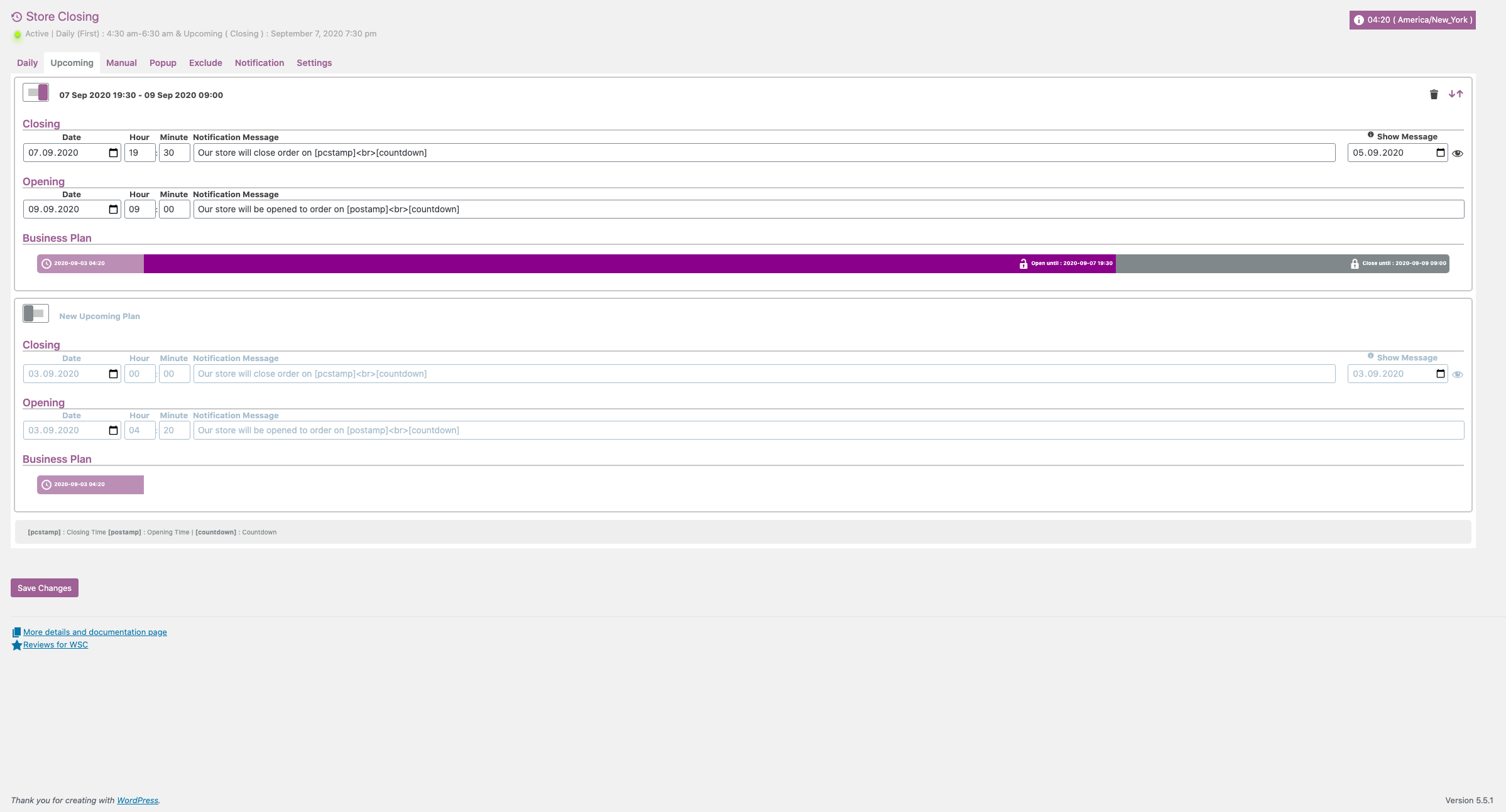Click the padlock icon on the Open until segment
This screenshot has width=1506, height=812.
[x=1023, y=264]
